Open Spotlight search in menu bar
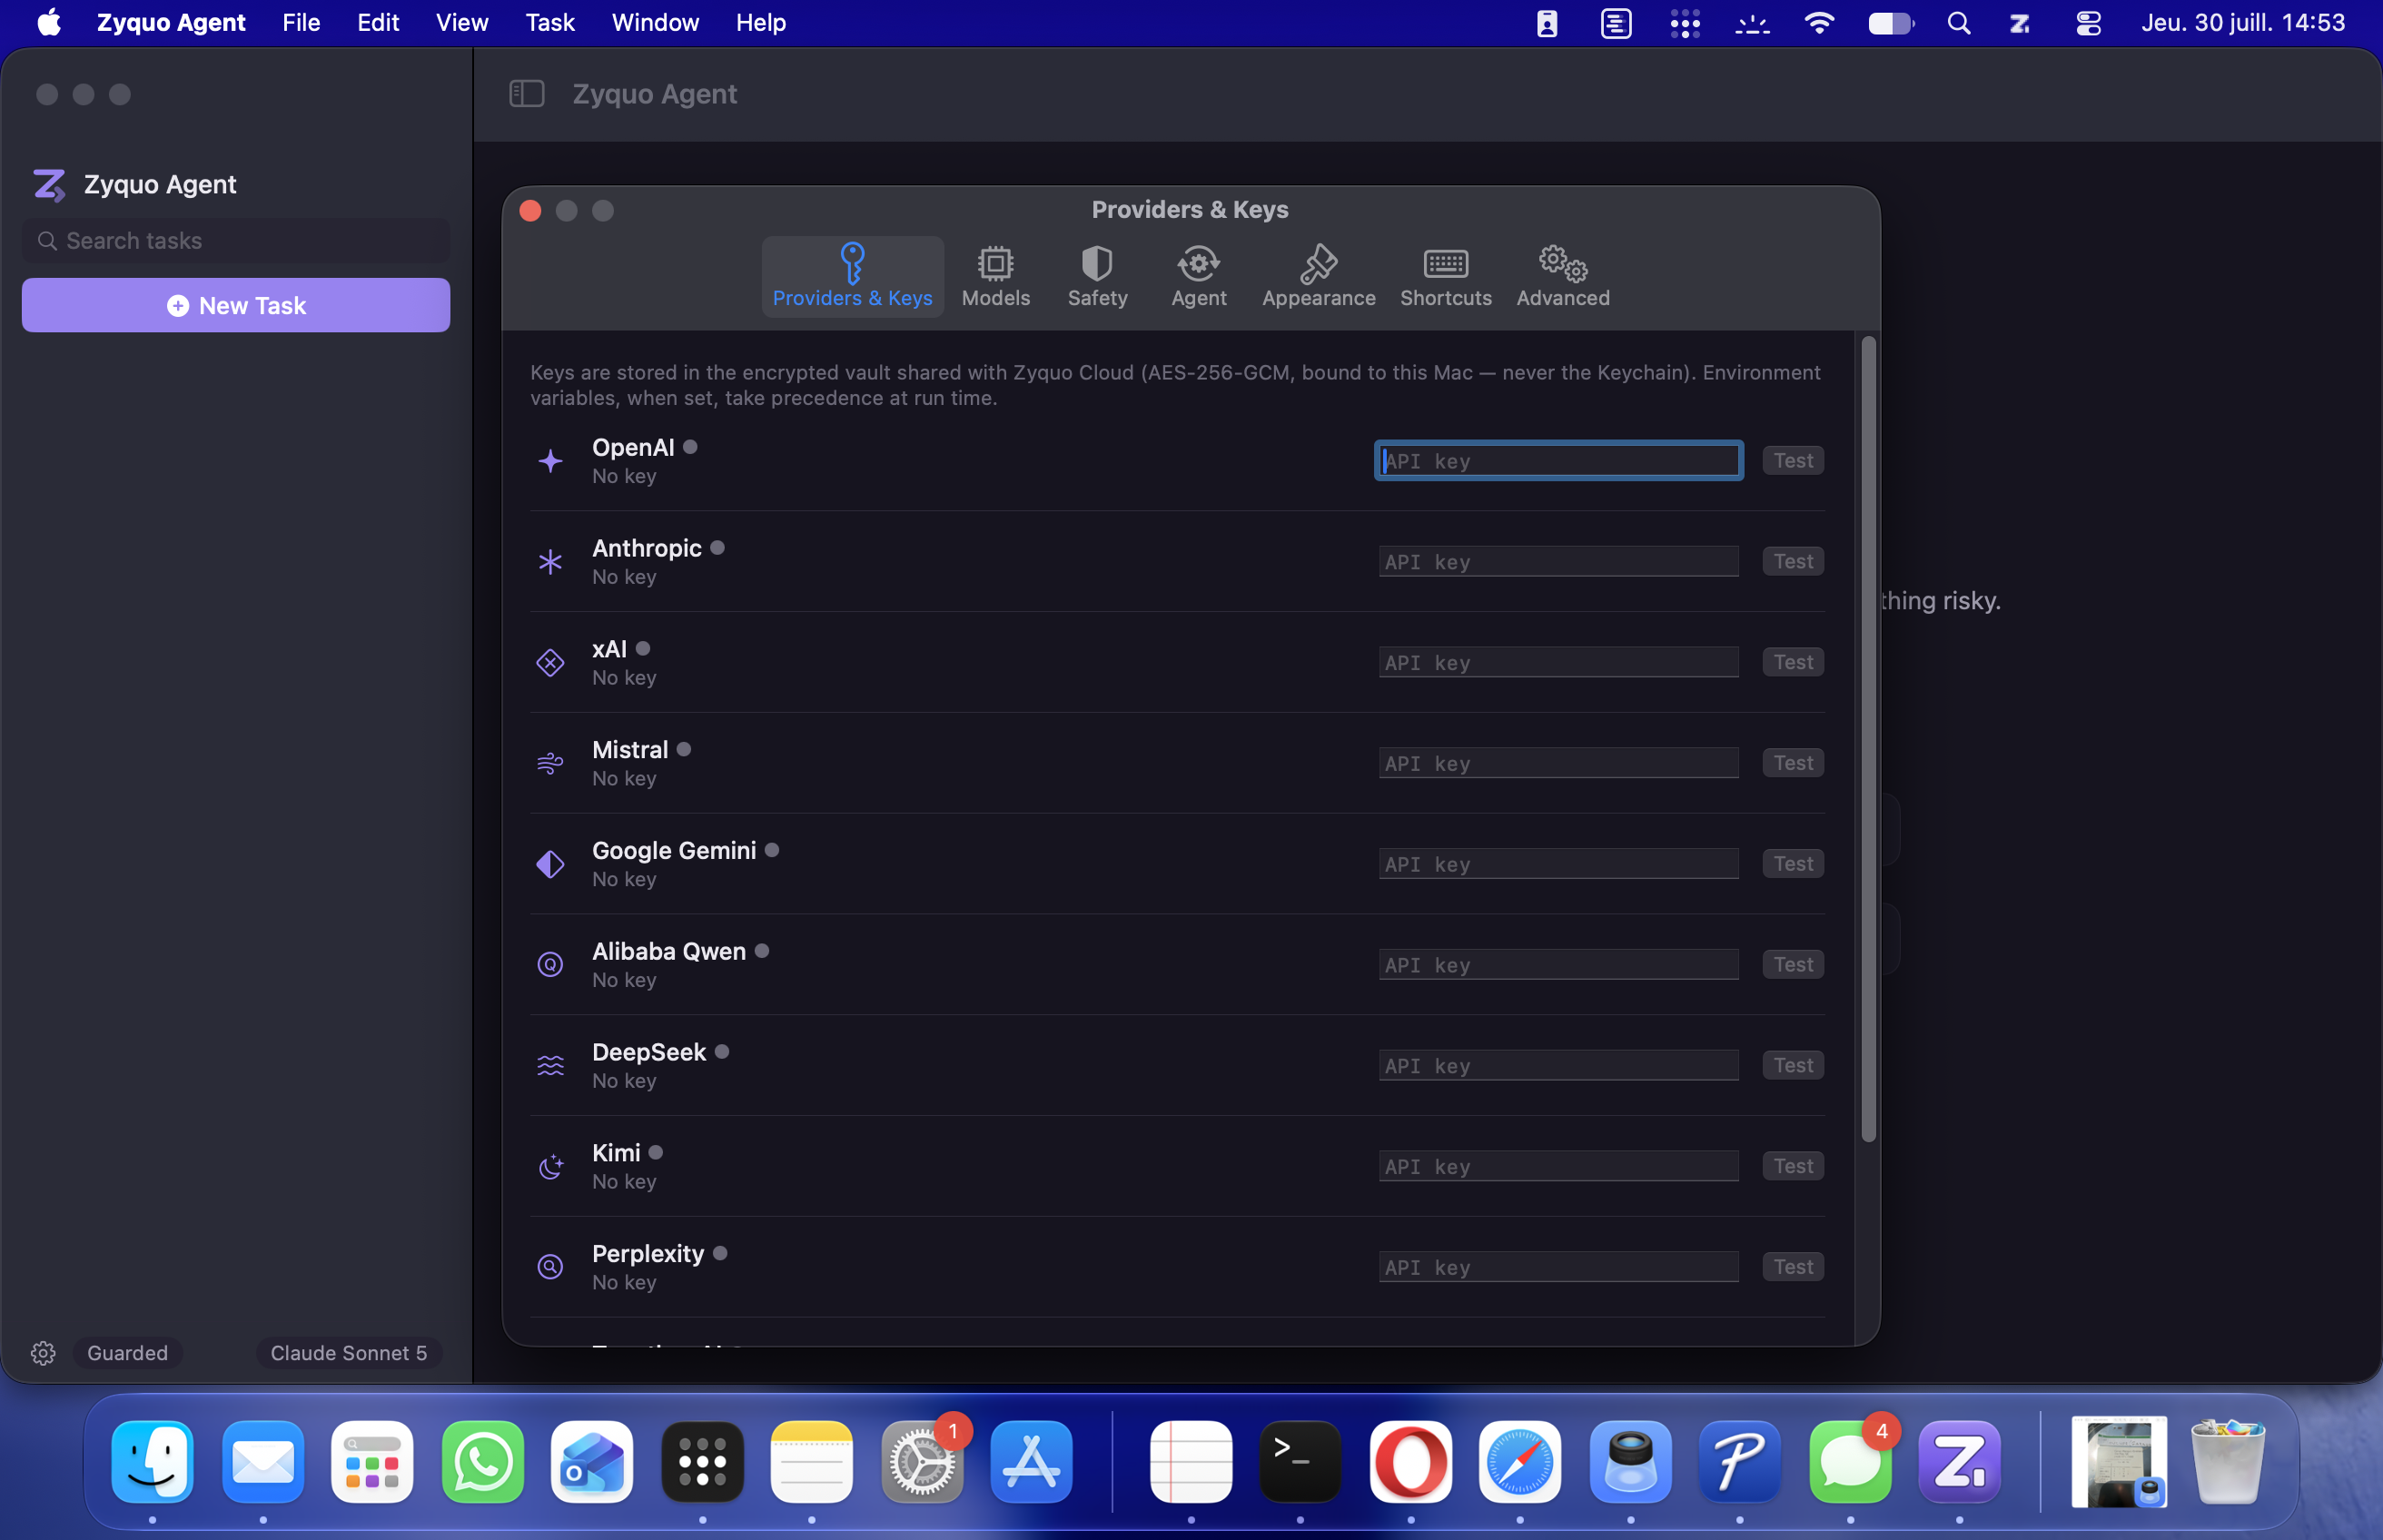The width and height of the screenshot is (2383, 1540). tap(1958, 23)
